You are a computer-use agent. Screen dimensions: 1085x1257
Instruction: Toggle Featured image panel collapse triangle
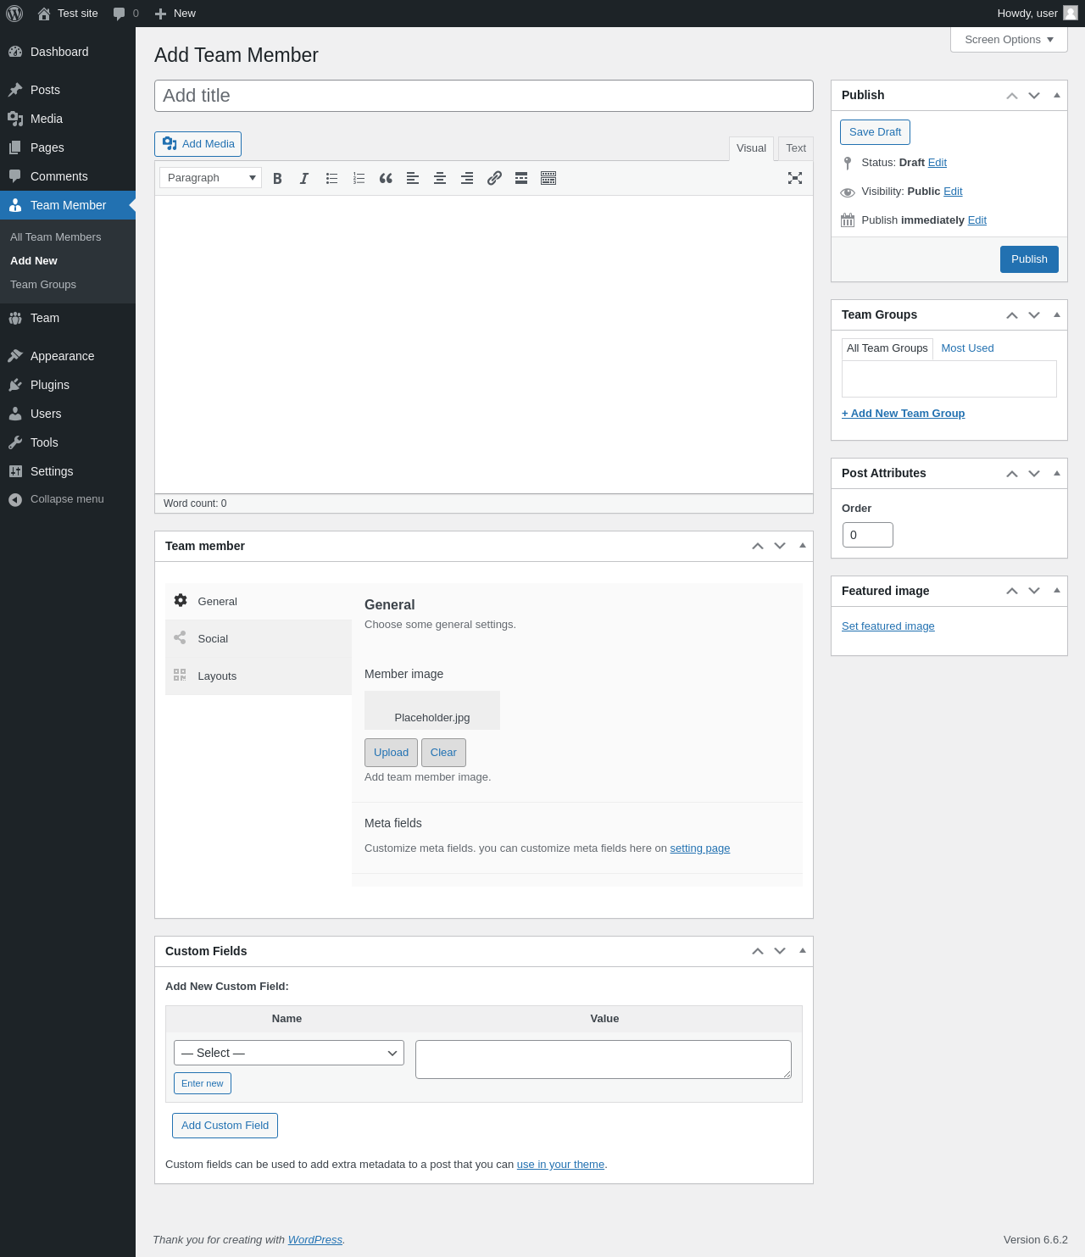[x=1057, y=591]
